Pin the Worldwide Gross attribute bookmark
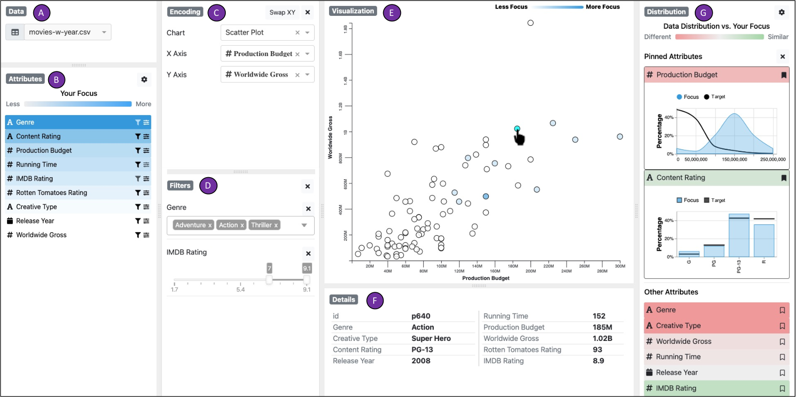Screen dimensions: 796x397 click(782, 341)
